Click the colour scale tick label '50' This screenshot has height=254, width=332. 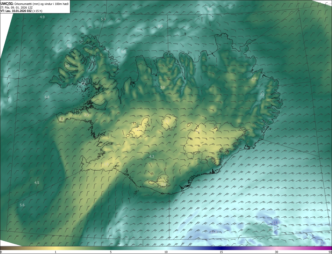point(330,252)
